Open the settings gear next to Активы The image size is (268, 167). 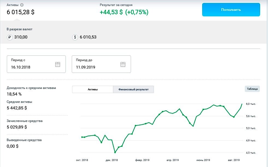pyautogui.click(x=22, y=5)
